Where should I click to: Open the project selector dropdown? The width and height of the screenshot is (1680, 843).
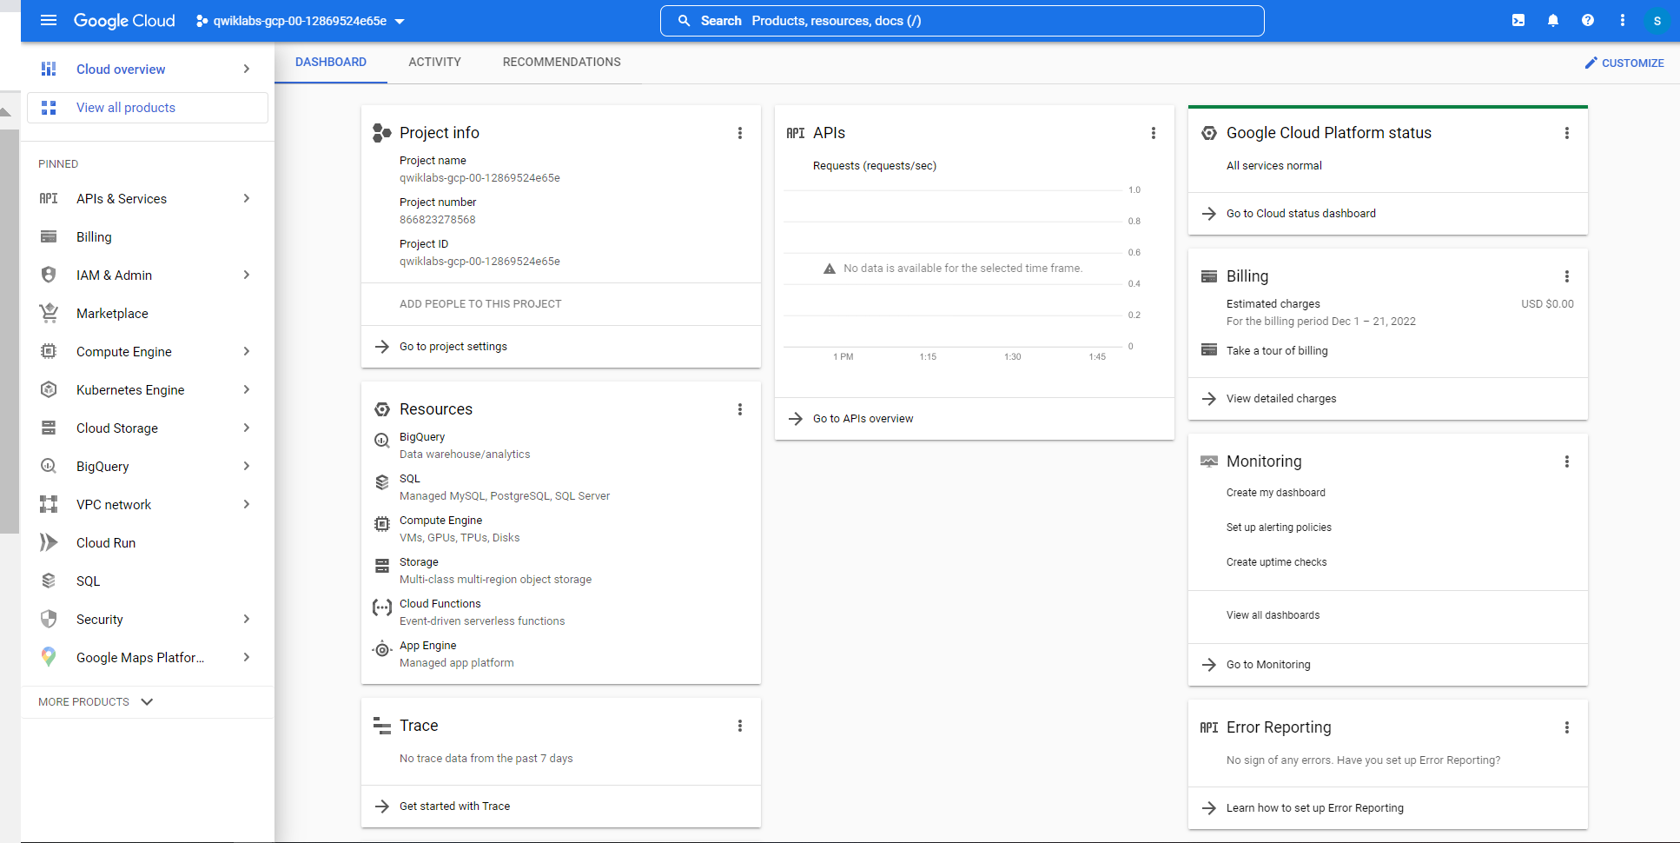point(301,21)
